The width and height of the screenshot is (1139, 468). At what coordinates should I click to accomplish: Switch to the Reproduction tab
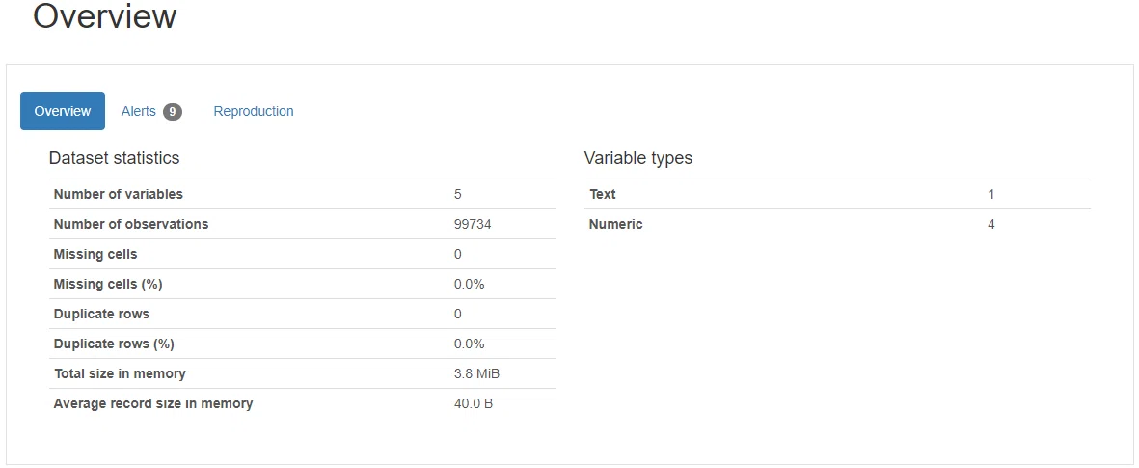click(254, 111)
